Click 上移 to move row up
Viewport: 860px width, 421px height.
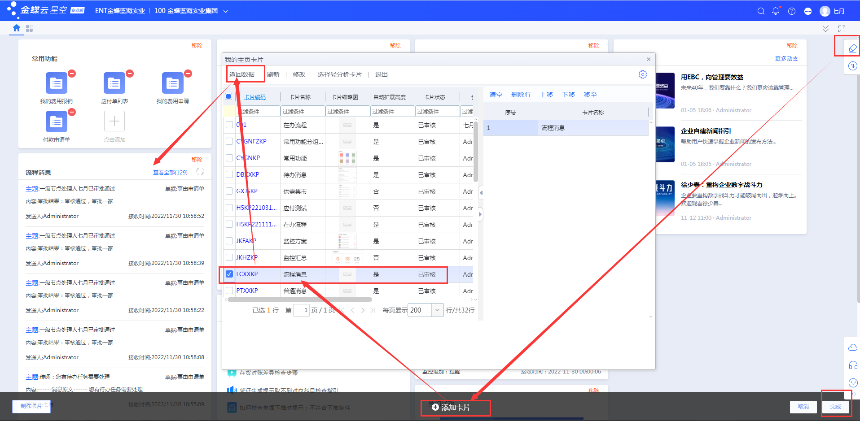547,95
